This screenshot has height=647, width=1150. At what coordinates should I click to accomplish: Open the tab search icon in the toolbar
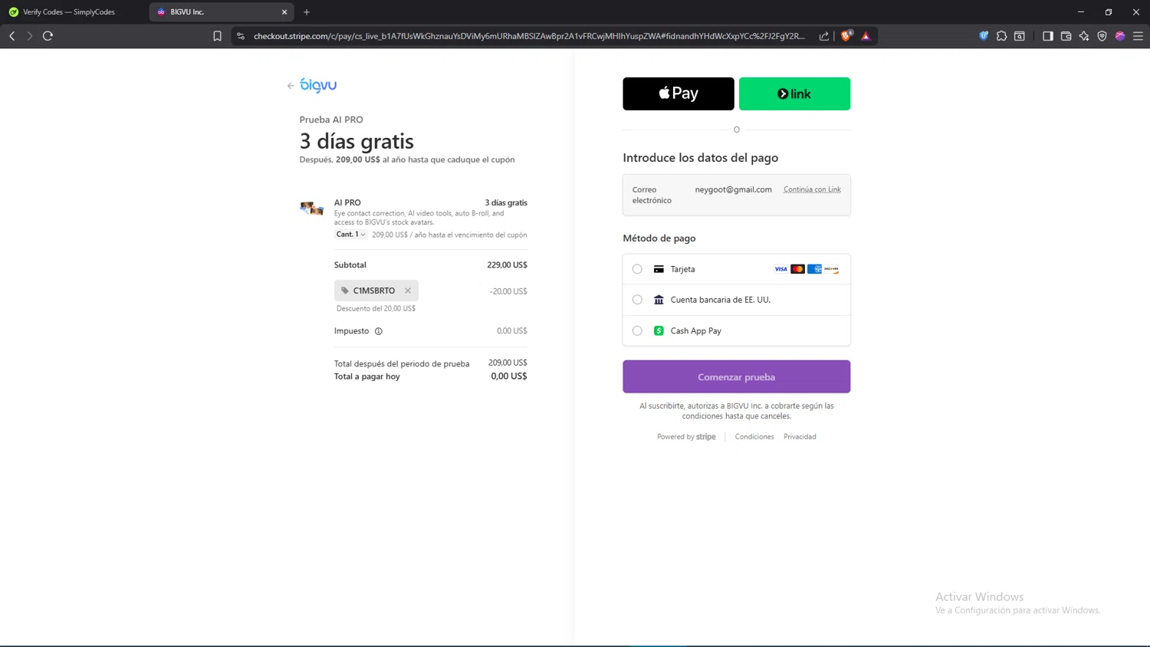click(1020, 36)
